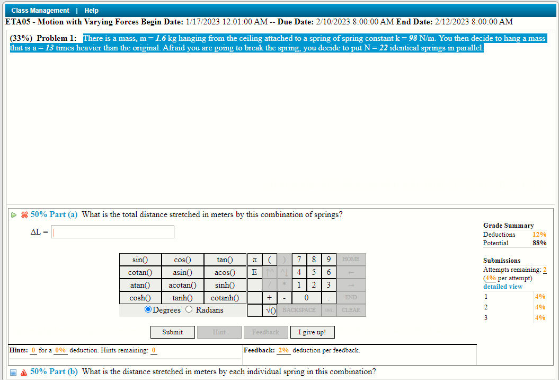Click the 4% per attempt link
Image resolution: width=559 pixels, height=380 pixels.
(x=491, y=278)
